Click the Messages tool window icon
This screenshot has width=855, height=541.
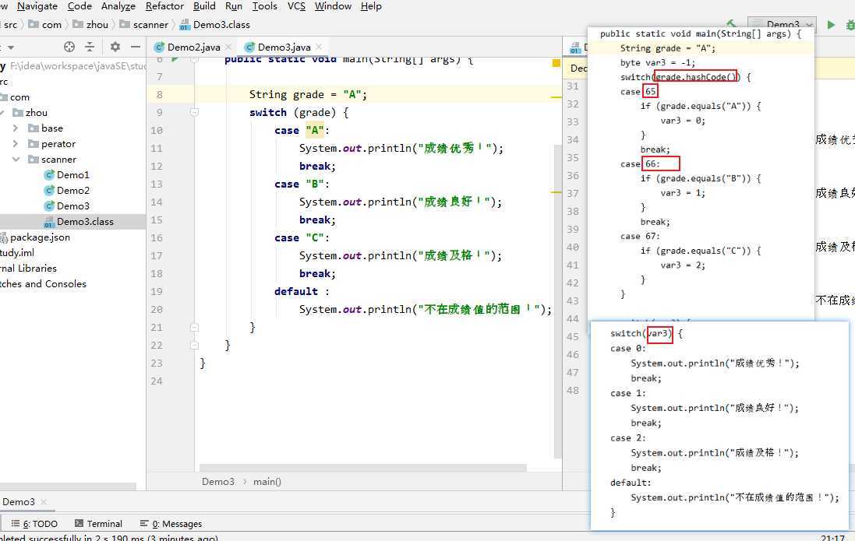pos(144,524)
